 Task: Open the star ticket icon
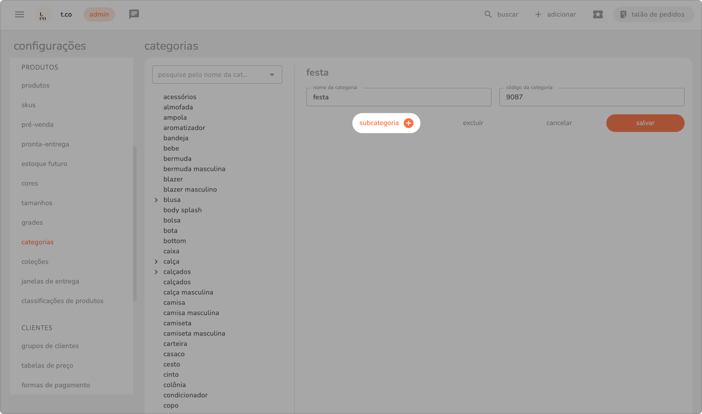point(598,14)
